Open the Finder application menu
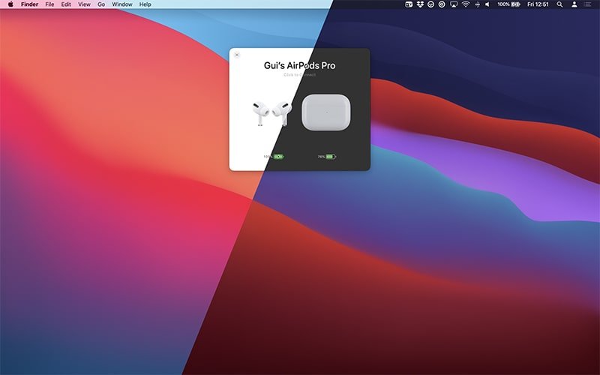This screenshot has width=600, height=375. click(x=29, y=4)
